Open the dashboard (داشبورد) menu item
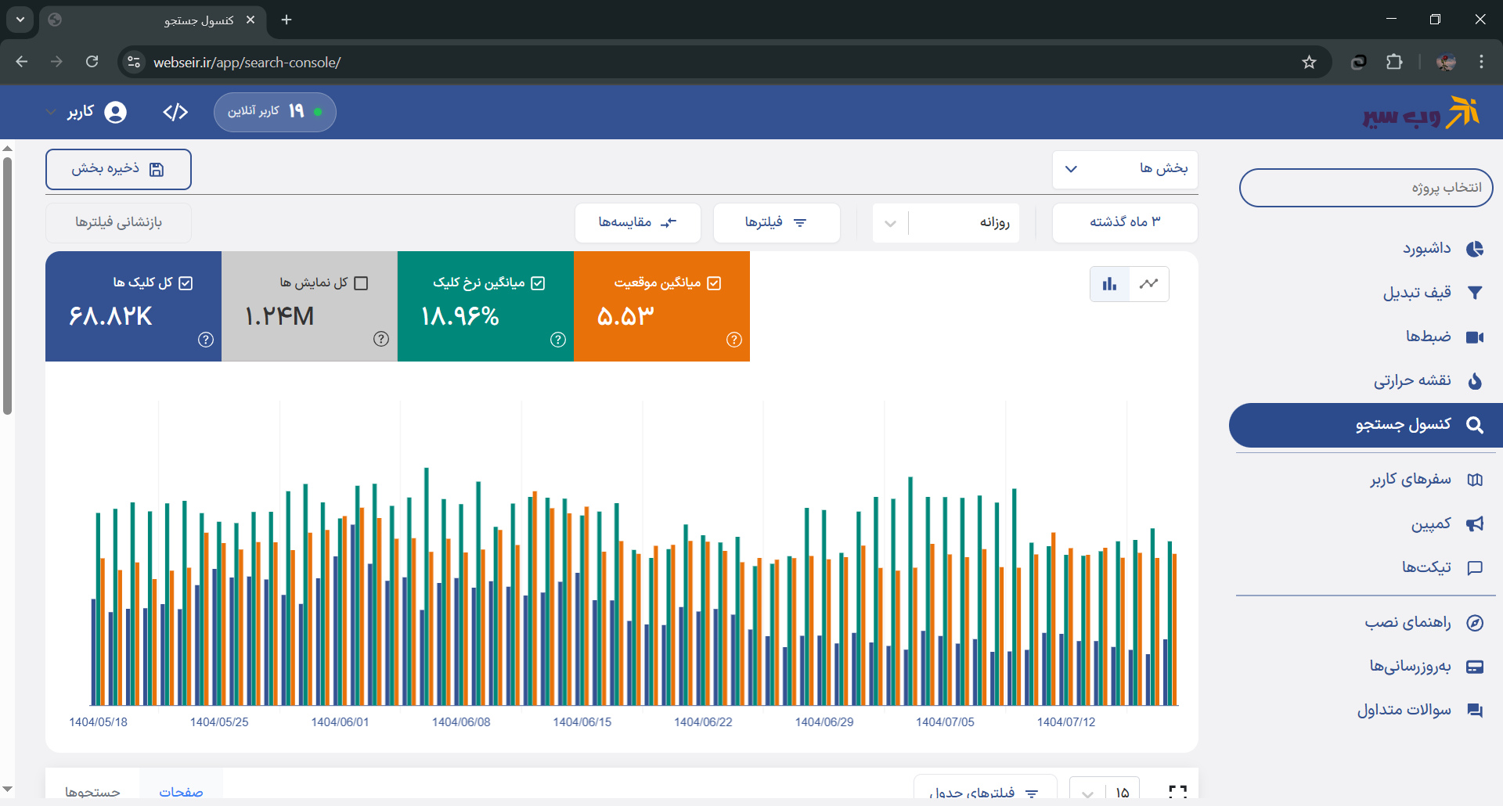The width and height of the screenshot is (1503, 806). coord(1442,249)
